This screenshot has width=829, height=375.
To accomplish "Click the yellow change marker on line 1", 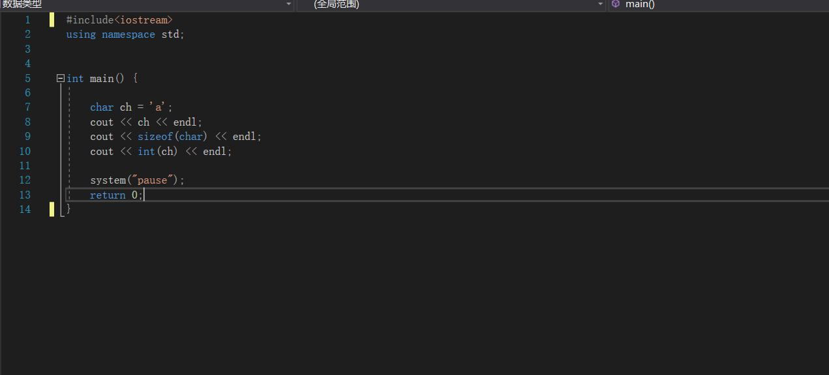I will (x=52, y=20).
